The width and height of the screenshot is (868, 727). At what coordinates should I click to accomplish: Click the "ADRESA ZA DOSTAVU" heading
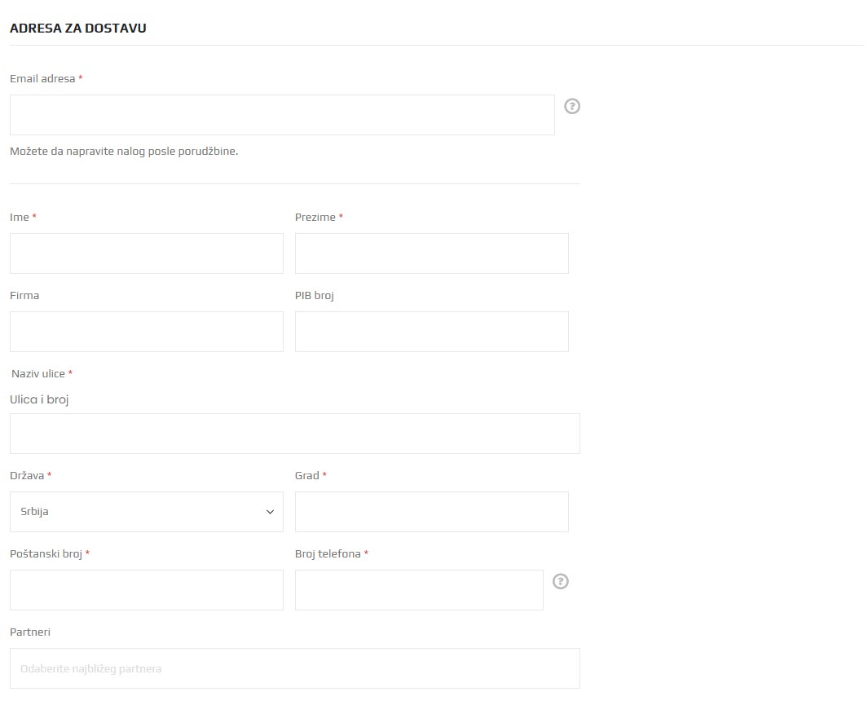(x=78, y=29)
